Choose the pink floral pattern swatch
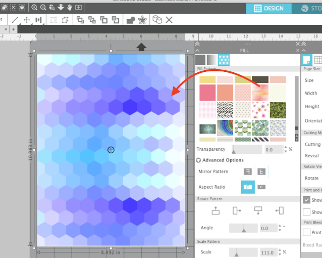Viewport: 322px width, 258px height. (x=260, y=110)
